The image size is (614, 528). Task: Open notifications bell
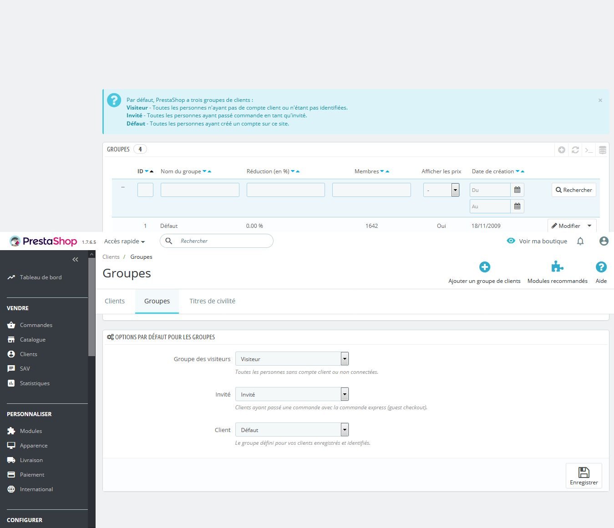point(580,241)
